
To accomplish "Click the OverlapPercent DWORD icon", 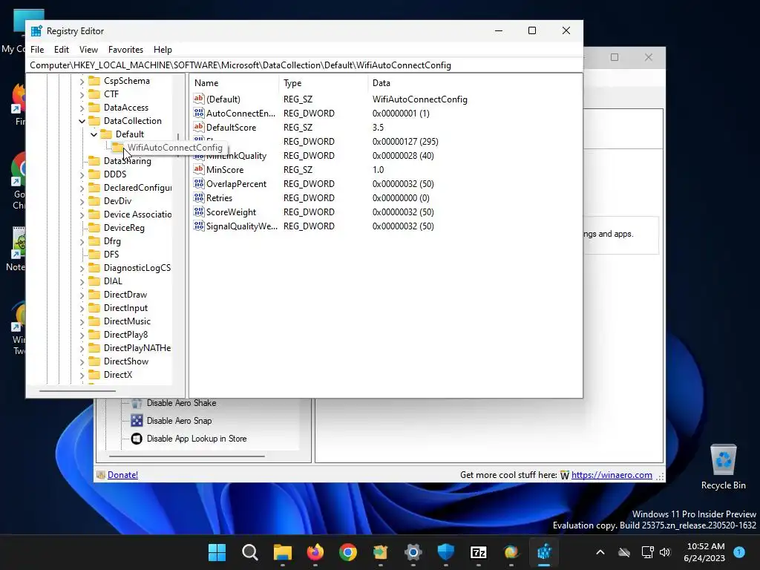I will [199, 183].
